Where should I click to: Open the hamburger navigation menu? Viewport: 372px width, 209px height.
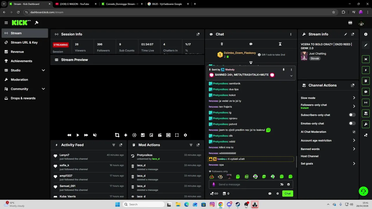pos(6,23)
